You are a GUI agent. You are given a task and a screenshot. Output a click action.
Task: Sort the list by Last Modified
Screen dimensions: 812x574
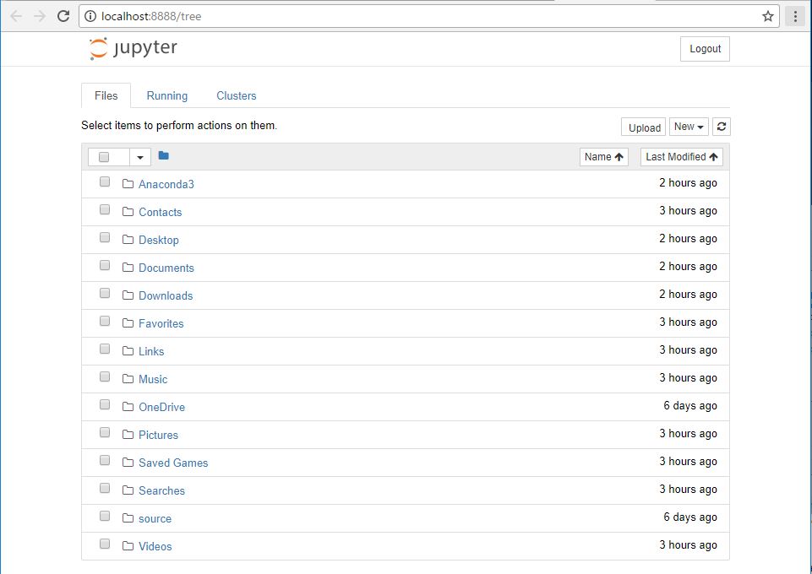tap(682, 157)
